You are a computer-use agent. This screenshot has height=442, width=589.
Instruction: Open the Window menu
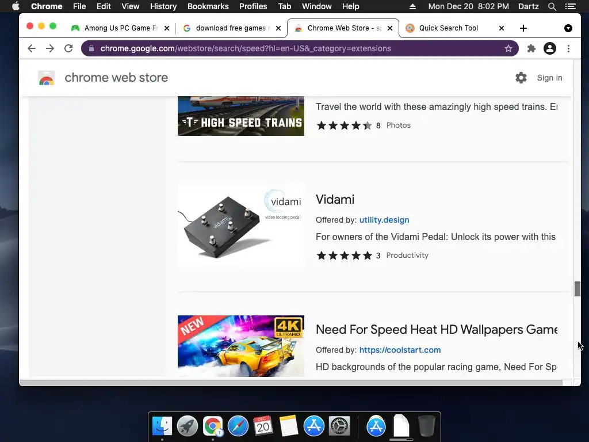pyautogui.click(x=316, y=6)
